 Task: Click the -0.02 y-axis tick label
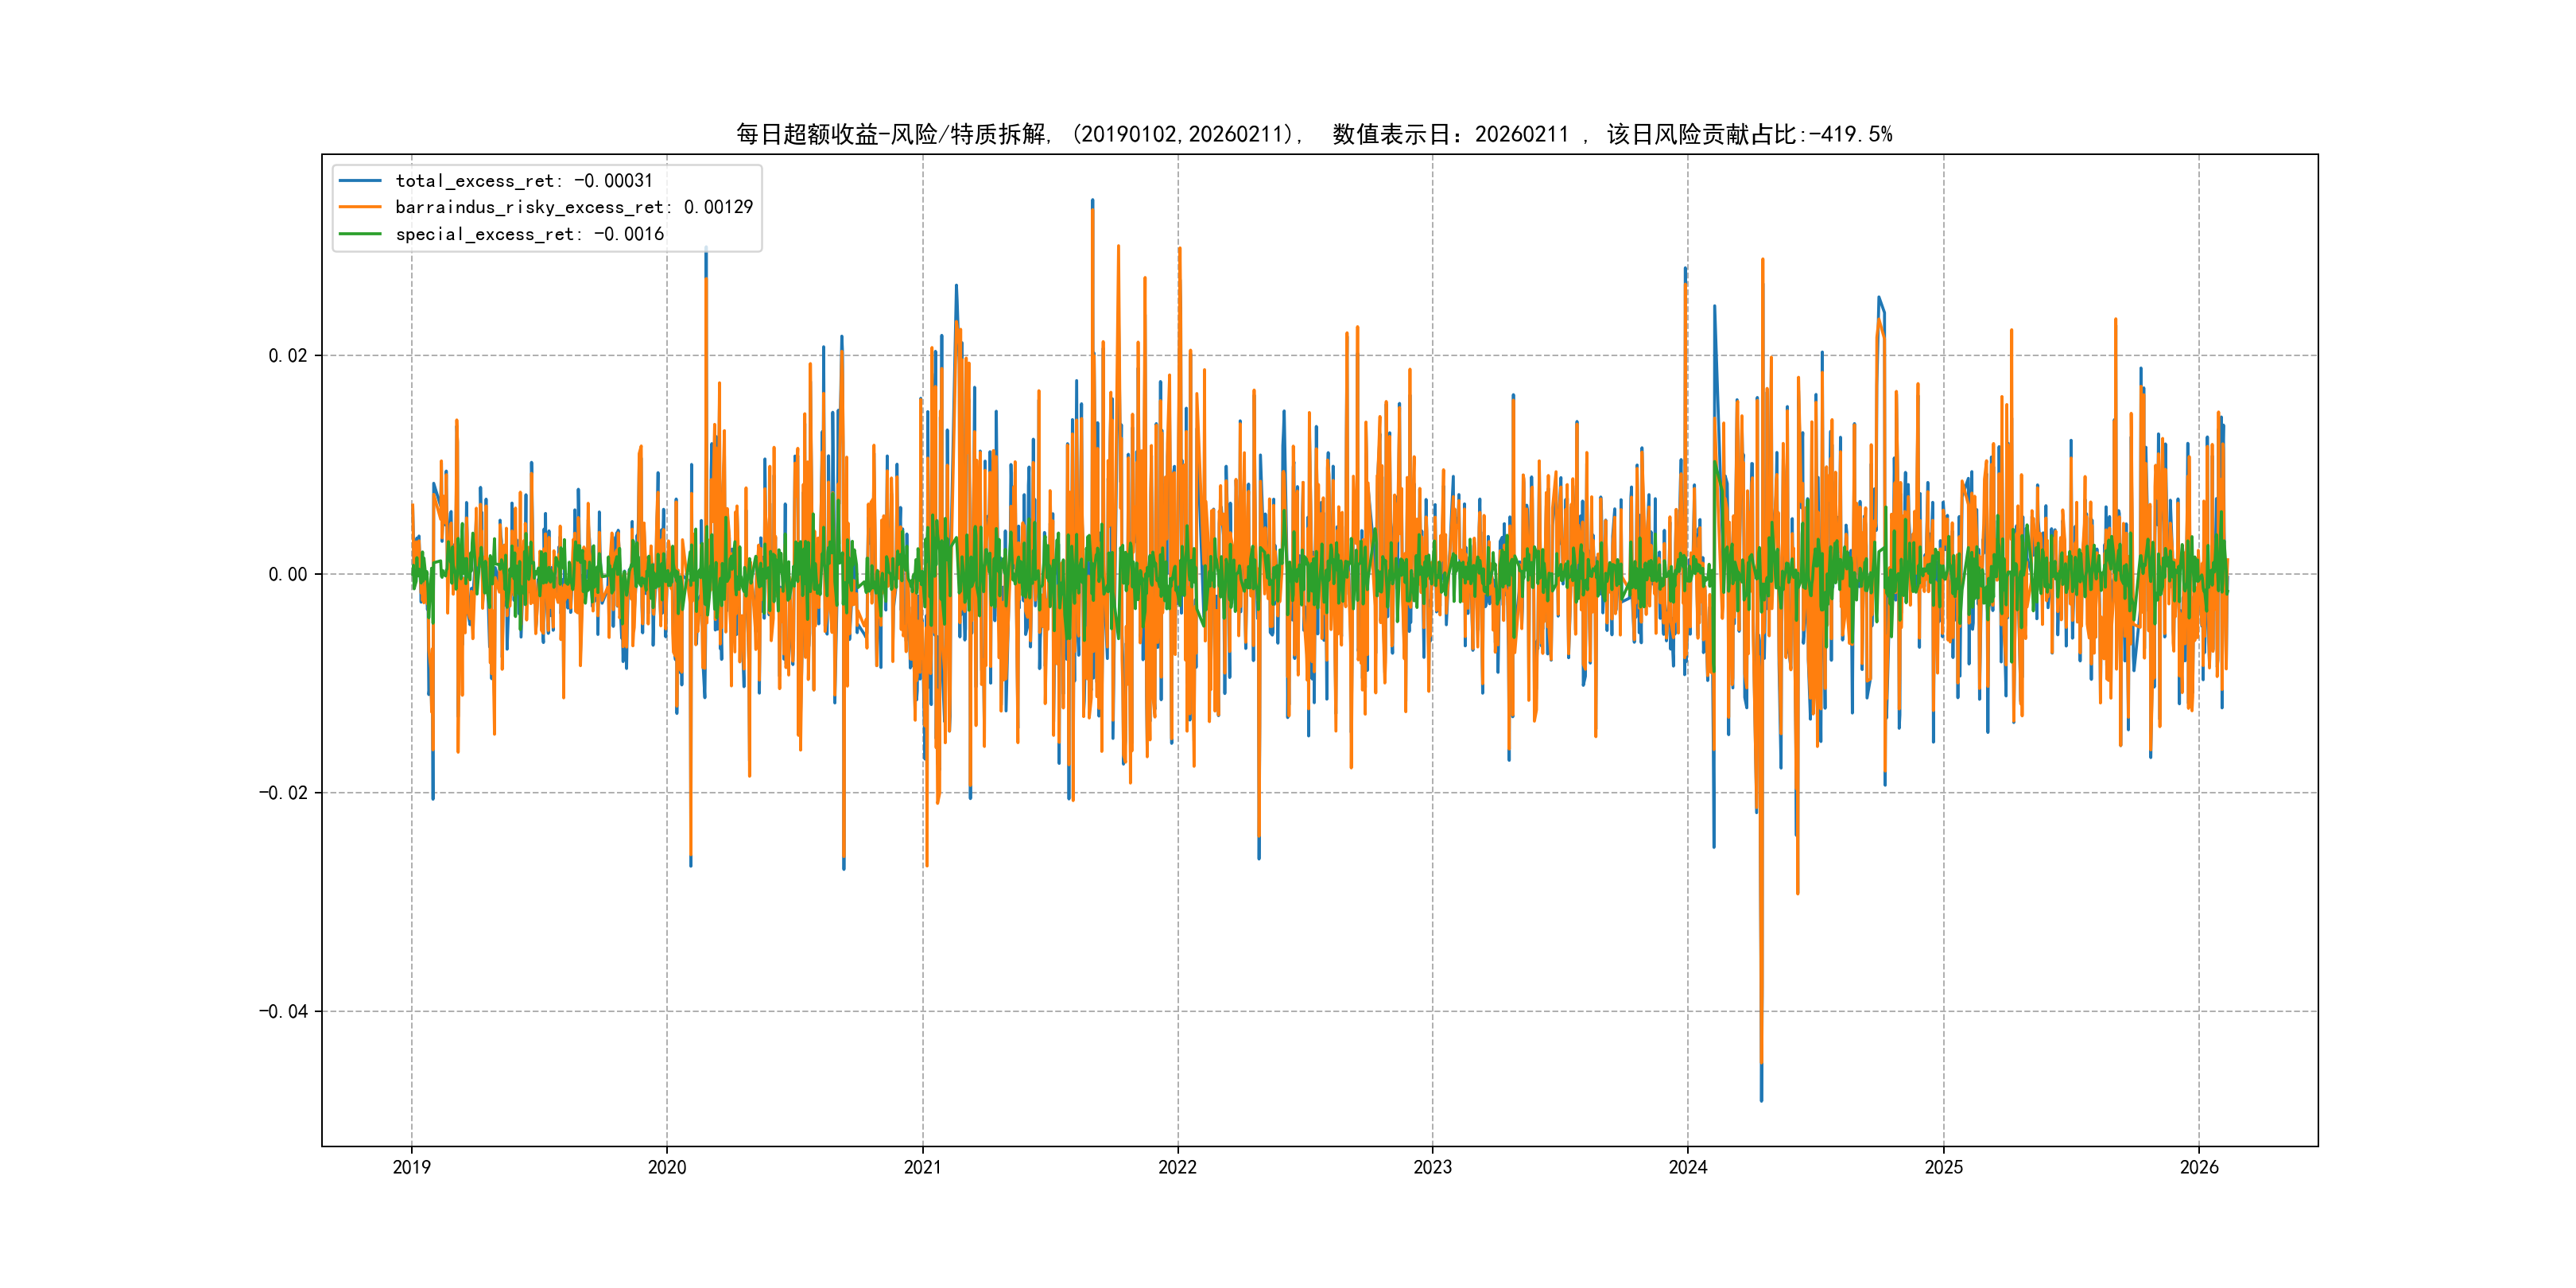coord(283,793)
